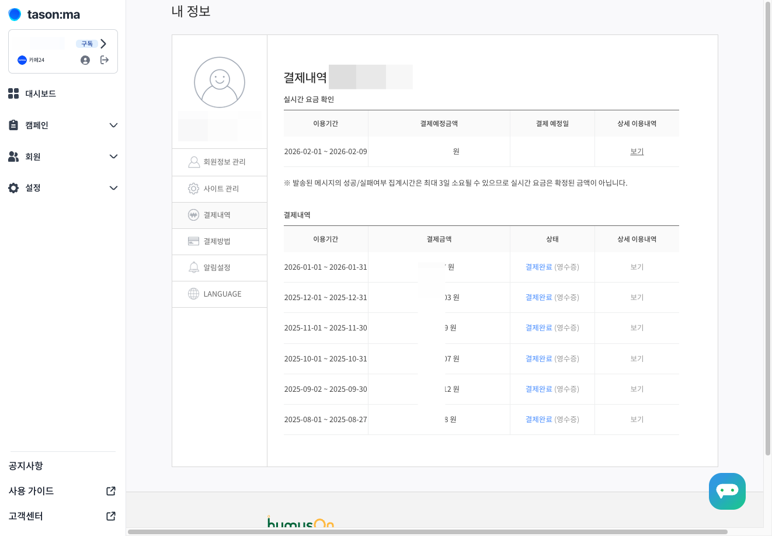
Task: Click 보기 for 2025-08-01 ~ 2025-08-27 row
Action: coord(637,419)
